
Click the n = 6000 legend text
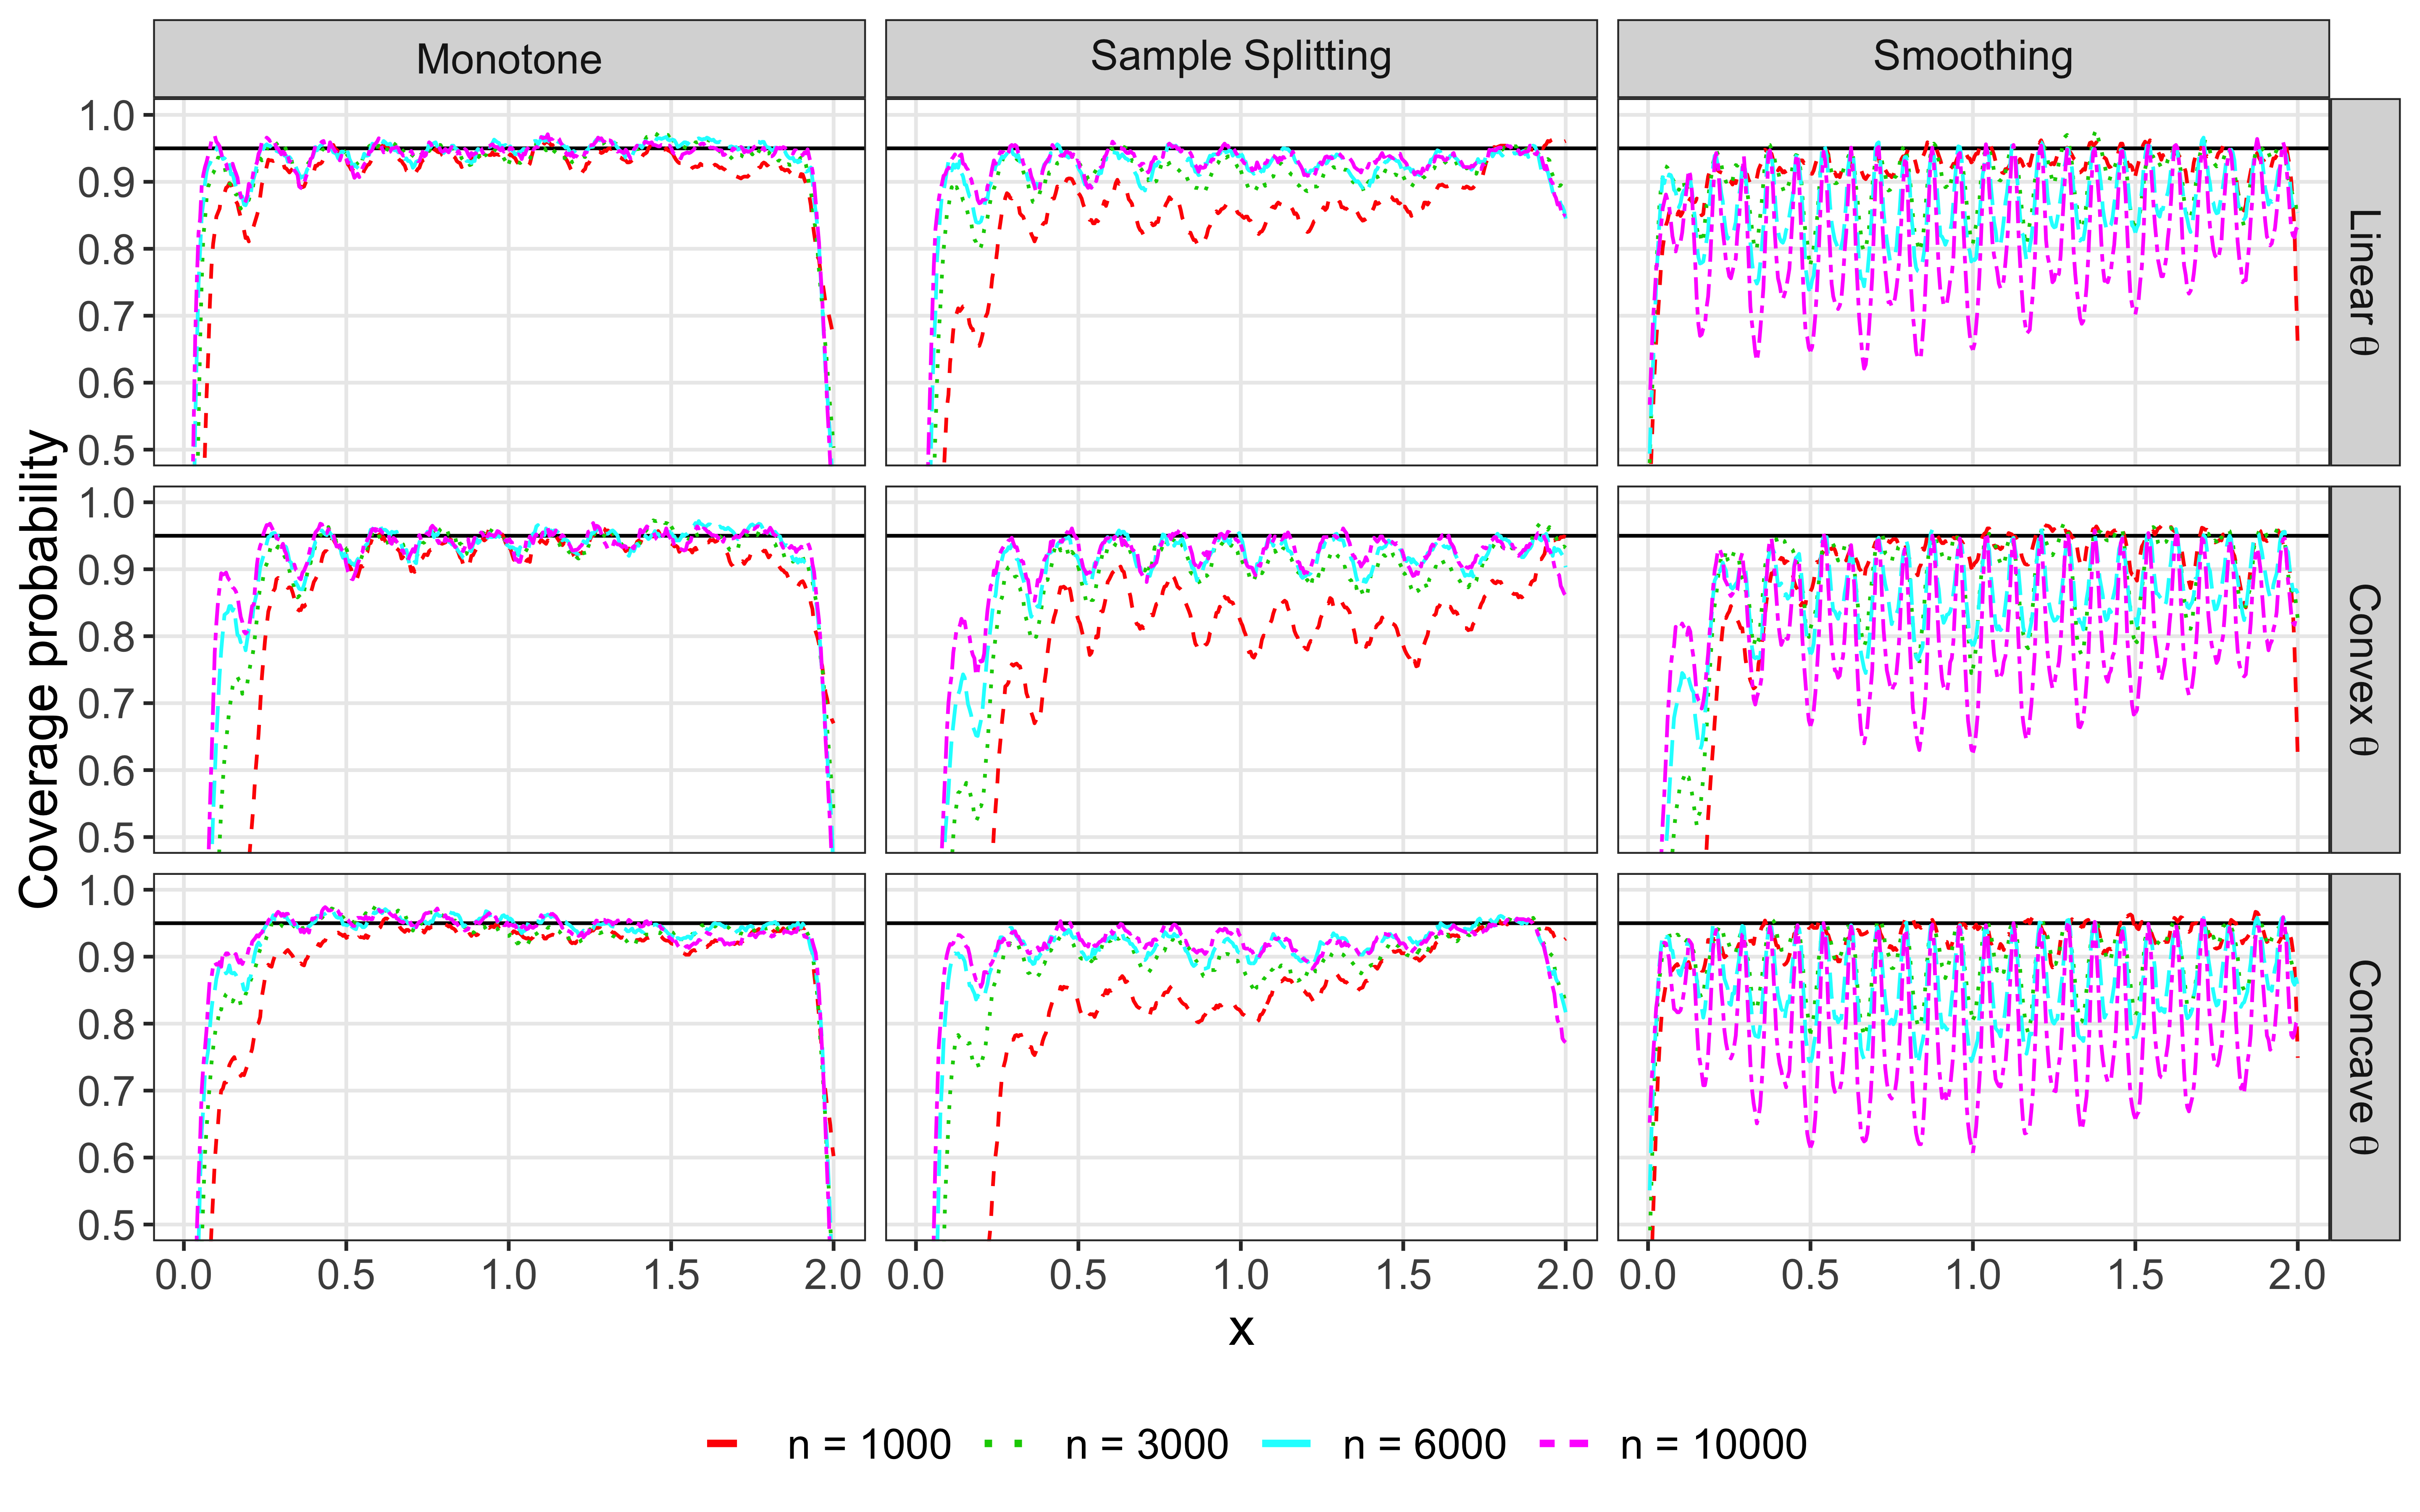tap(1424, 1445)
